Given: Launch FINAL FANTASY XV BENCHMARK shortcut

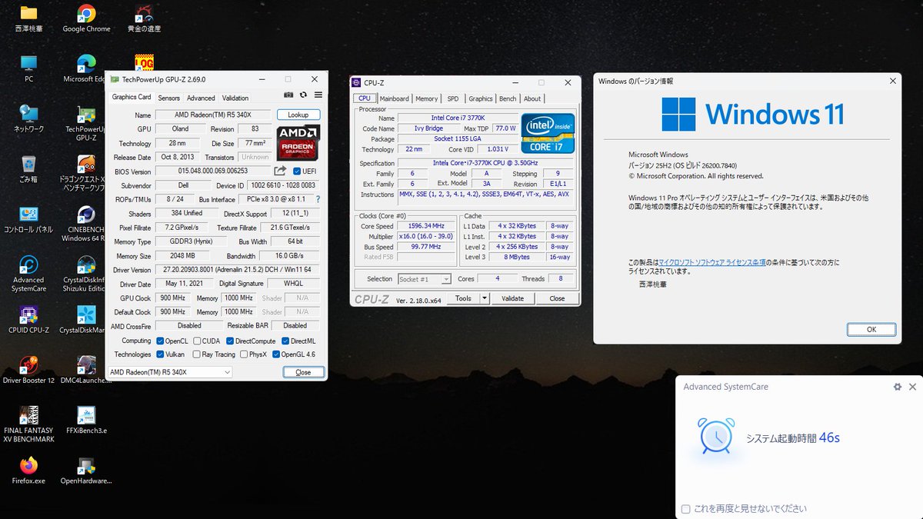Looking at the screenshot, I should point(28,424).
